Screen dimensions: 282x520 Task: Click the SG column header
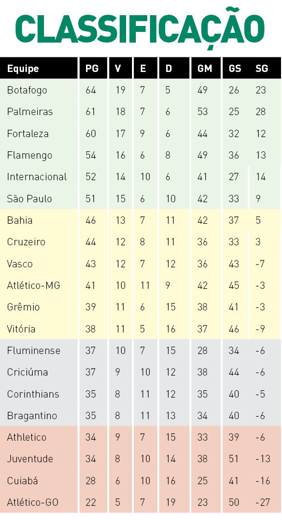(x=261, y=69)
